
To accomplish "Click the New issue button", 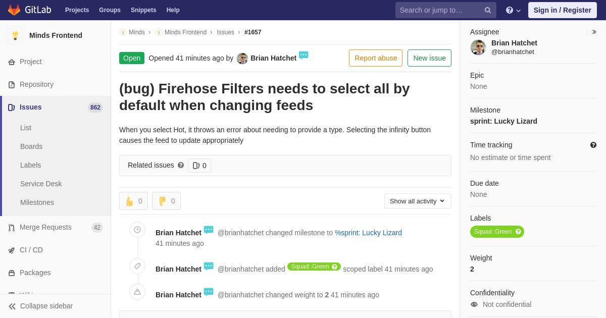I will [429, 58].
